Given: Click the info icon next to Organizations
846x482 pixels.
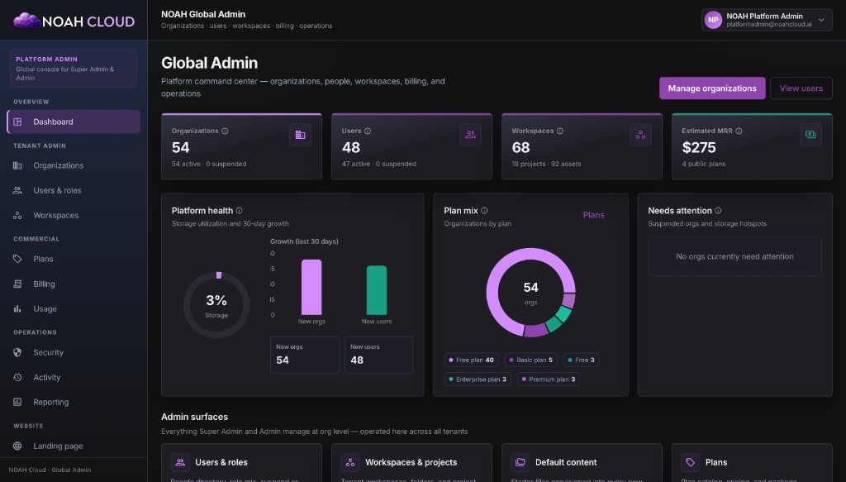Looking at the screenshot, I should [x=225, y=131].
